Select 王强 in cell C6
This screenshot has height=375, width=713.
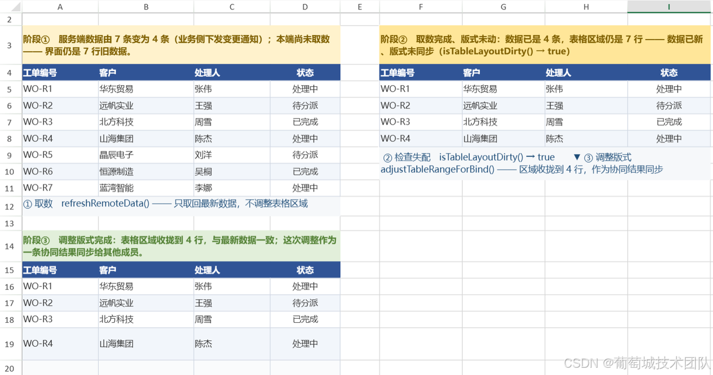click(x=232, y=105)
